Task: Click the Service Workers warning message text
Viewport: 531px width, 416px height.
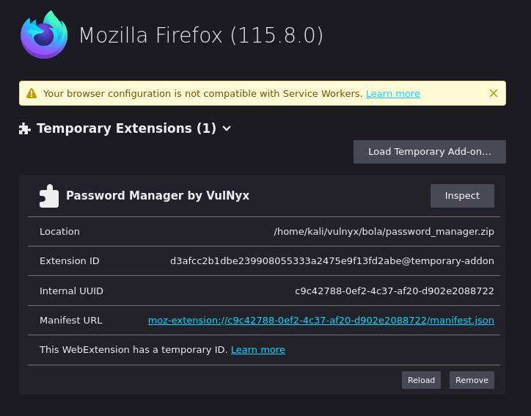Action: click(x=202, y=94)
